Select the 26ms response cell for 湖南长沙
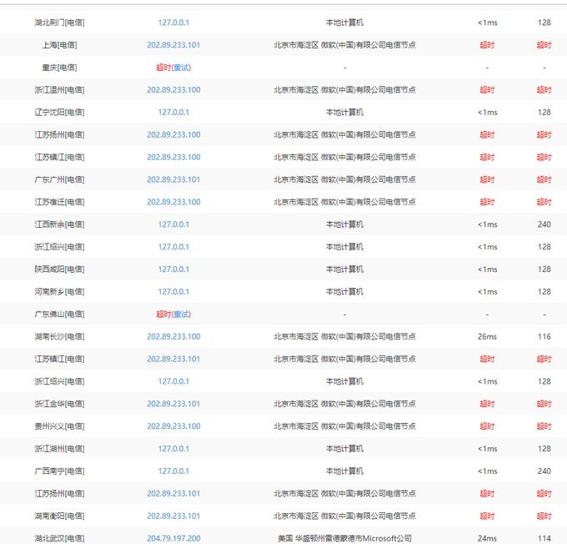Screen dimensions: 567x544 click(487, 336)
